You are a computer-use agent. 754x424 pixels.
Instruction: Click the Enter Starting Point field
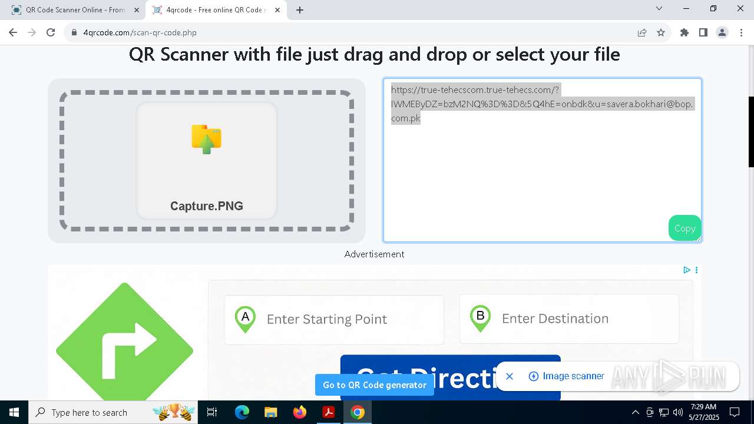click(334, 319)
